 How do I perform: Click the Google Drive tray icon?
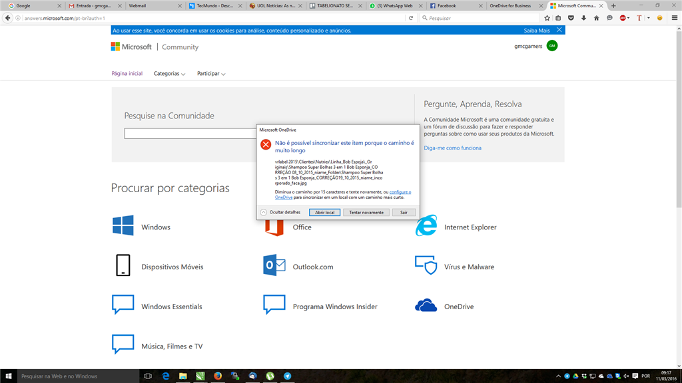pyautogui.click(x=575, y=376)
